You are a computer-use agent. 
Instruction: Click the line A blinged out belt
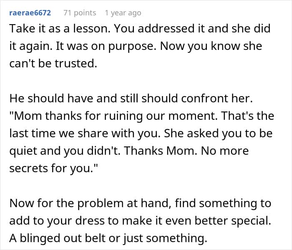tap(108, 238)
